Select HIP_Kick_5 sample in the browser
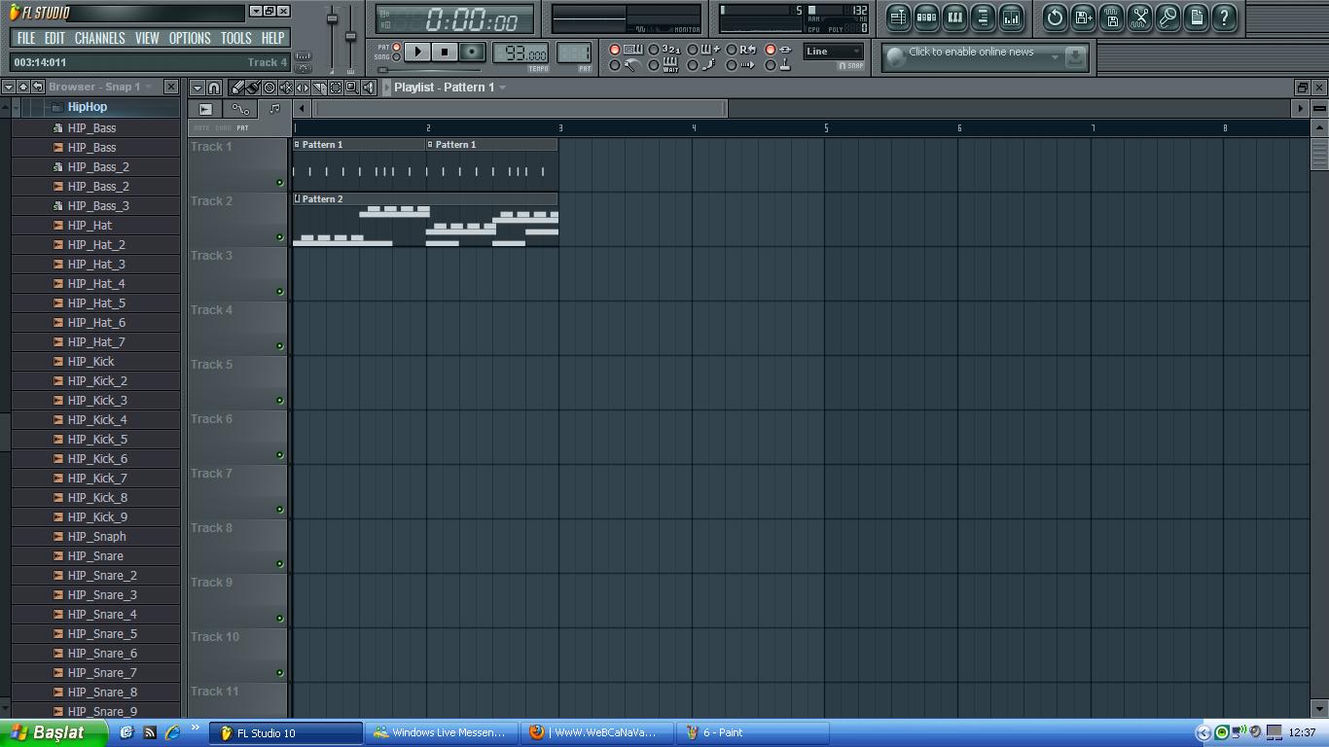1329x747 pixels. (97, 440)
